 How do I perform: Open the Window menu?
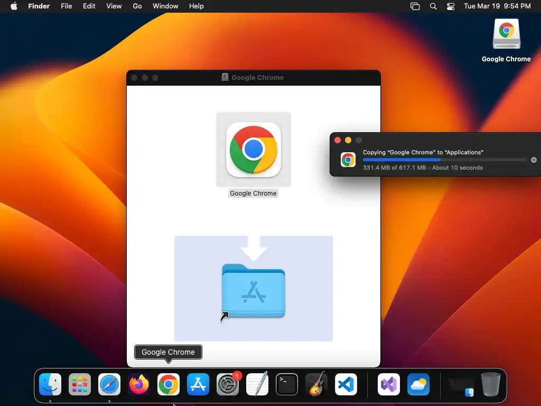[165, 6]
